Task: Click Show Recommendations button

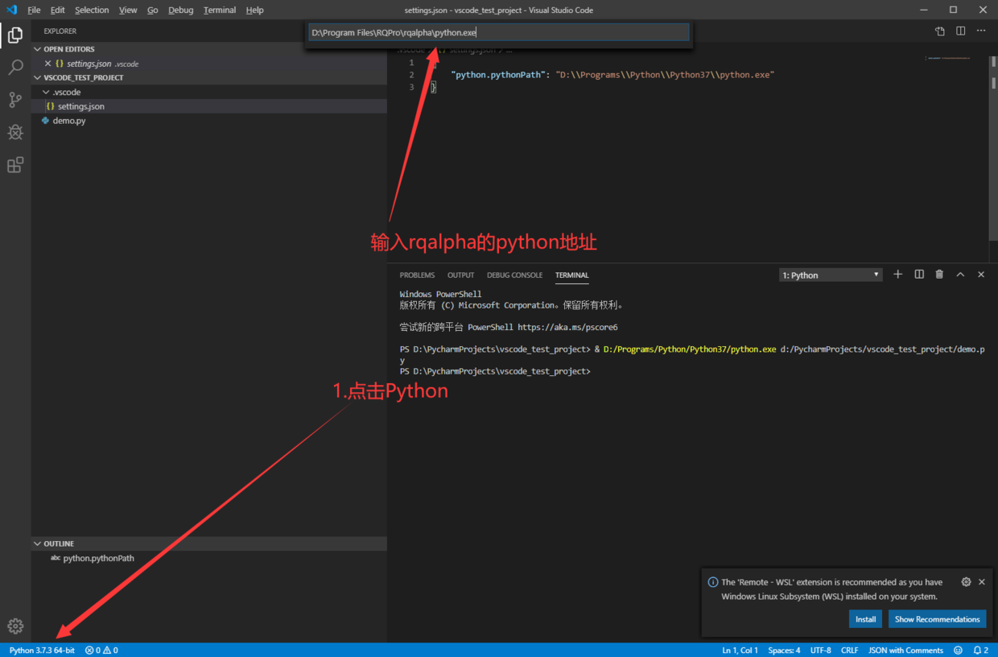Action: click(x=938, y=619)
